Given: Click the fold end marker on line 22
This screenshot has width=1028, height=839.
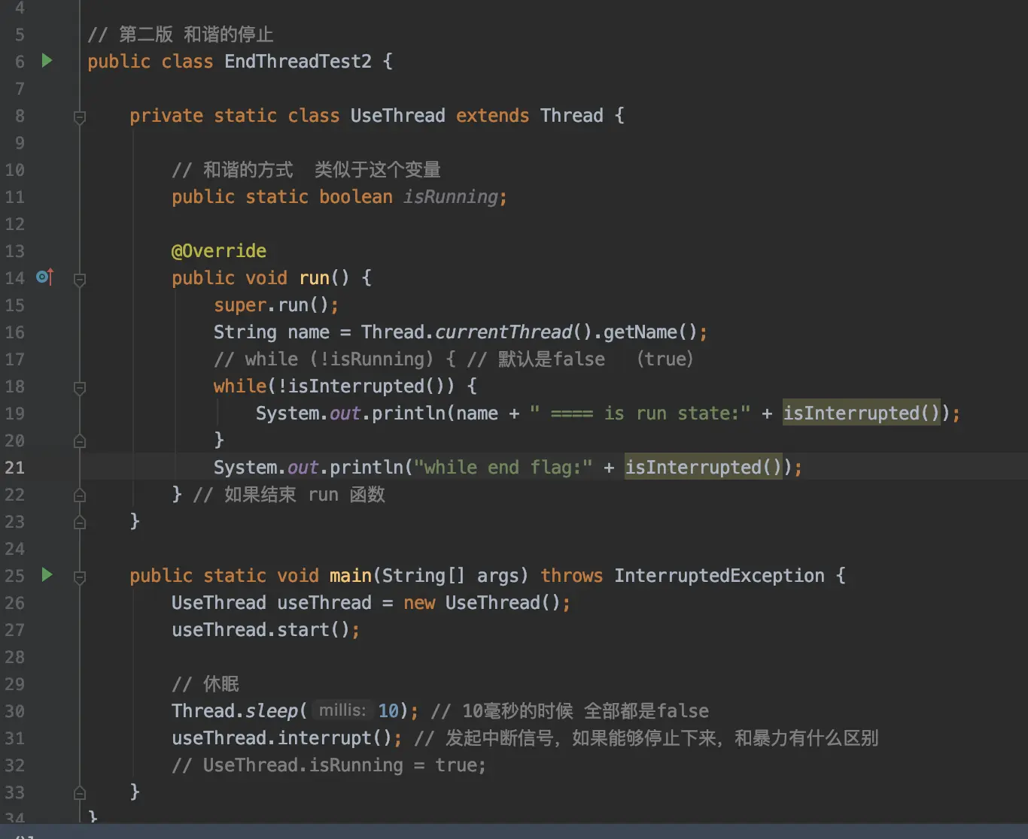Looking at the screenshot, I should pos(80,495).
